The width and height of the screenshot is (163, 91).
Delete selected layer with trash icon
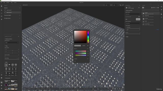[158, 8]
